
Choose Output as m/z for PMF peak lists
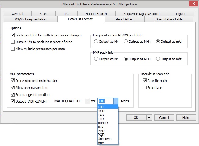click(x=158, y=59)
